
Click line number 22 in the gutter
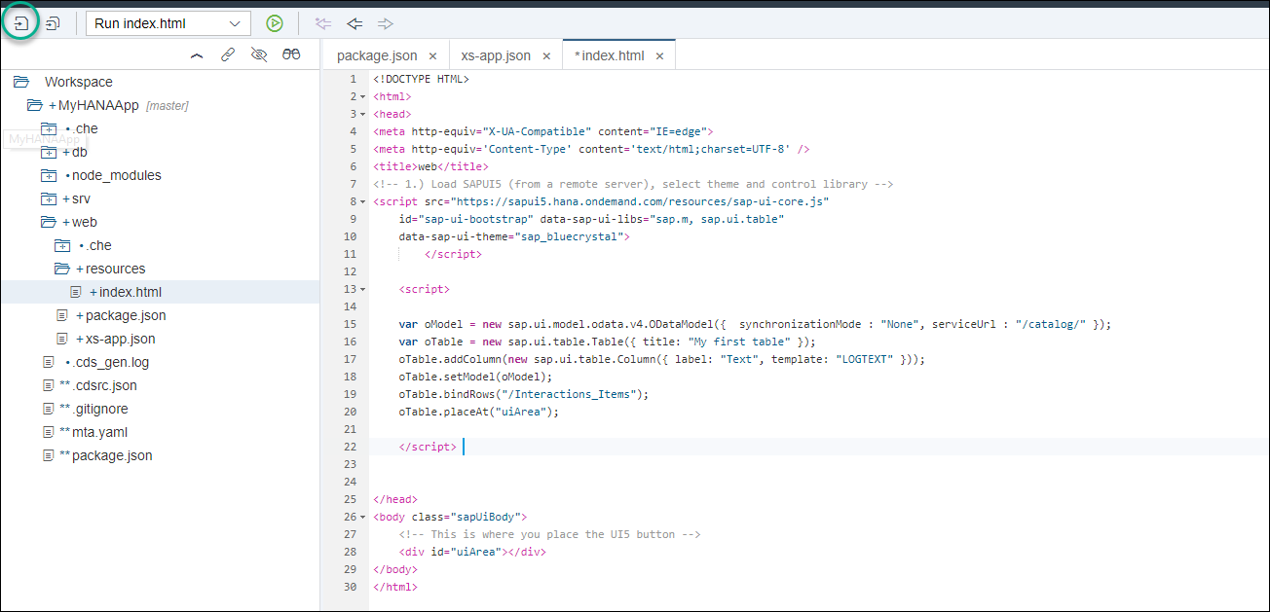tap(350, 447)
